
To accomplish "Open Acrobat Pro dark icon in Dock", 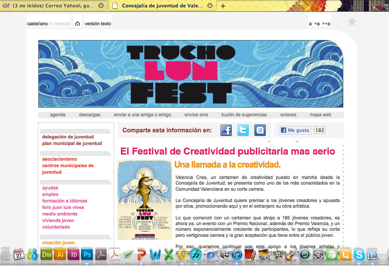I will 101,255.
